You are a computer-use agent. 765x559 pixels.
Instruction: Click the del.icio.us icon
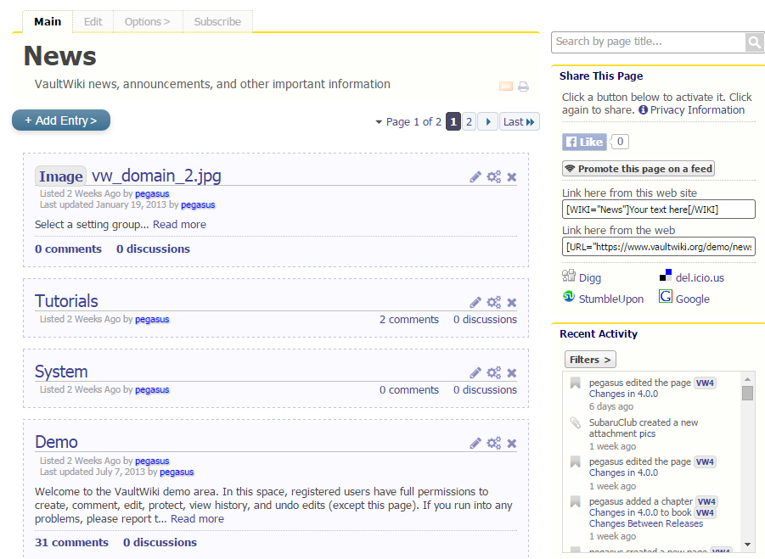[x=666, y=276]
